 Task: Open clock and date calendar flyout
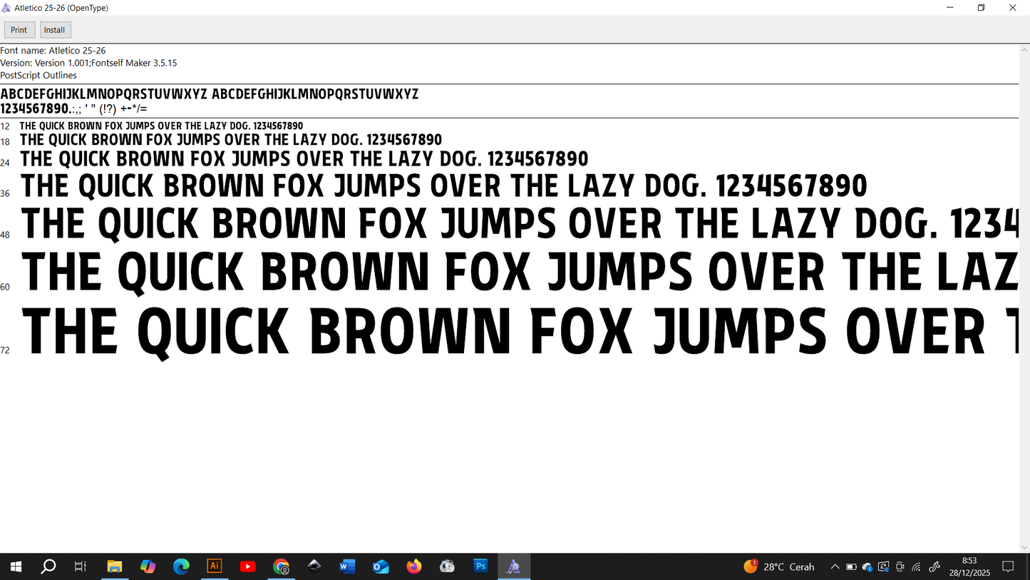(969, 567)
